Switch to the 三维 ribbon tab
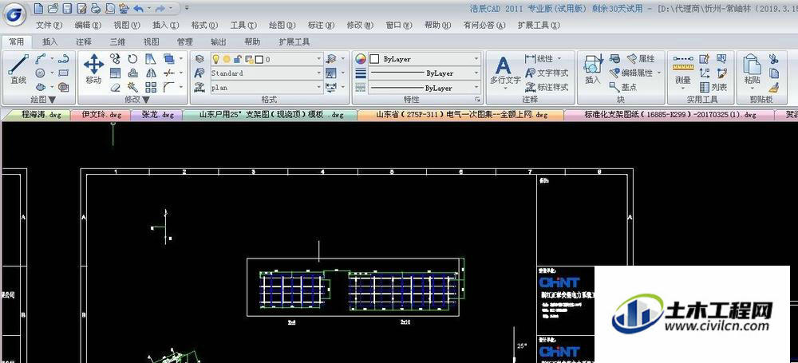The image size is (798, 363). [117, 41]
